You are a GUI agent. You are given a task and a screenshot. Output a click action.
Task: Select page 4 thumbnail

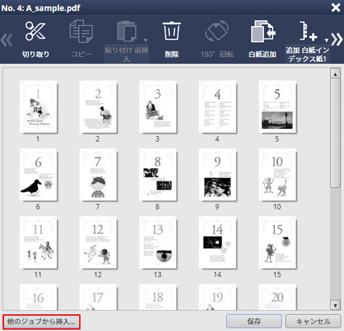tap(218, 107)
